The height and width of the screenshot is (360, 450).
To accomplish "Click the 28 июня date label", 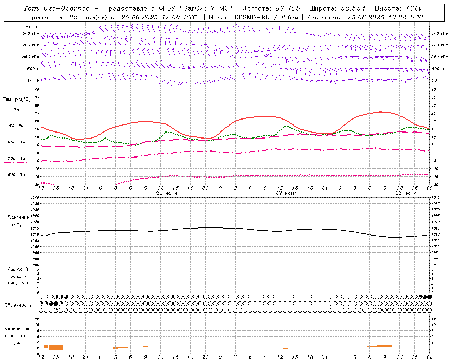I will [406, 193].
